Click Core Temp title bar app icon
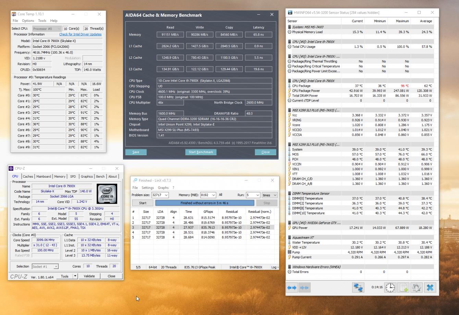 click(x=14, y=14)
